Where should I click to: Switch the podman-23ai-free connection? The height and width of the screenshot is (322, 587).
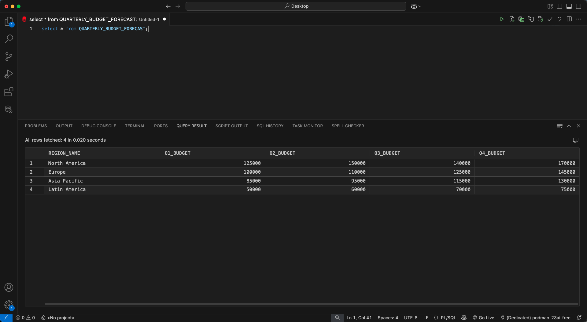(x=536, y=318)
